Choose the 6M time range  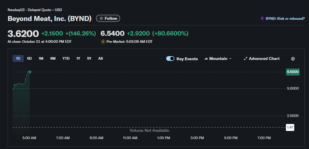tap(53, 58)
